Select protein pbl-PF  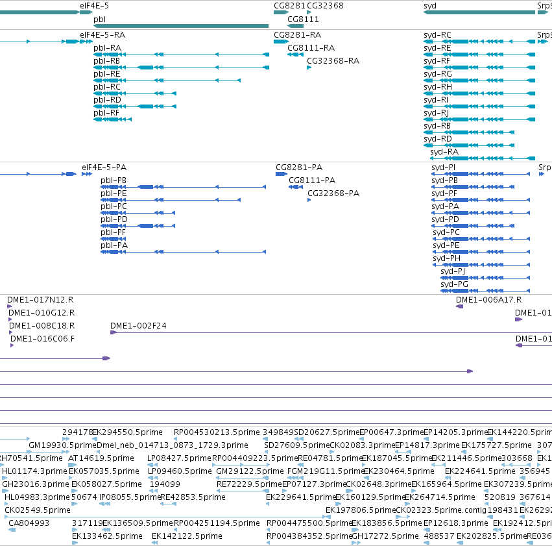pos(114,239)
